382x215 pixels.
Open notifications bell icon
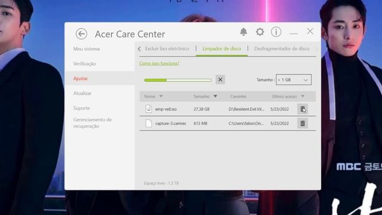click(x=244, y=32)
